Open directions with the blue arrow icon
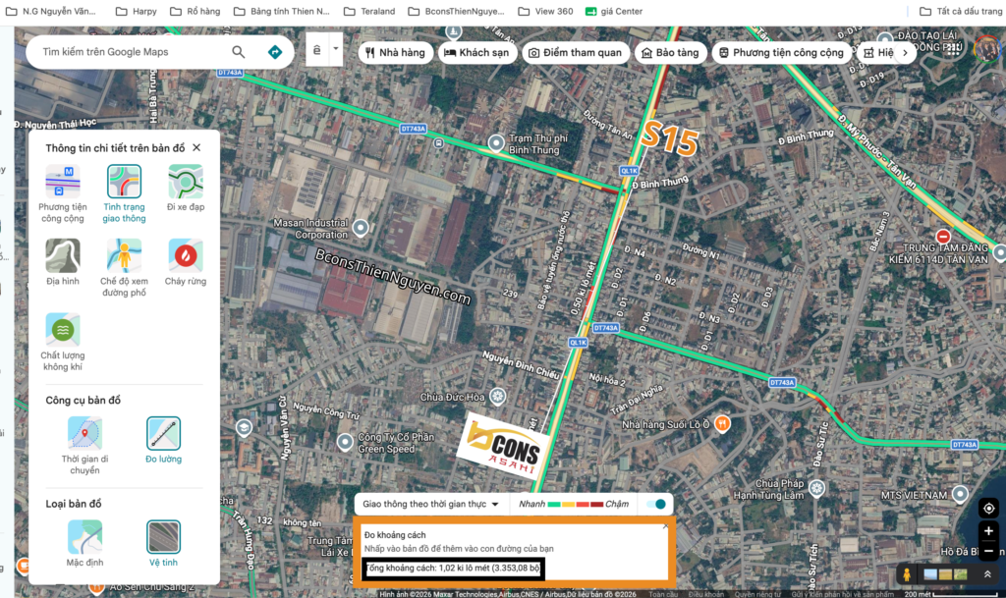Screen dimensions: 1006x598 (x=275, y=52)
